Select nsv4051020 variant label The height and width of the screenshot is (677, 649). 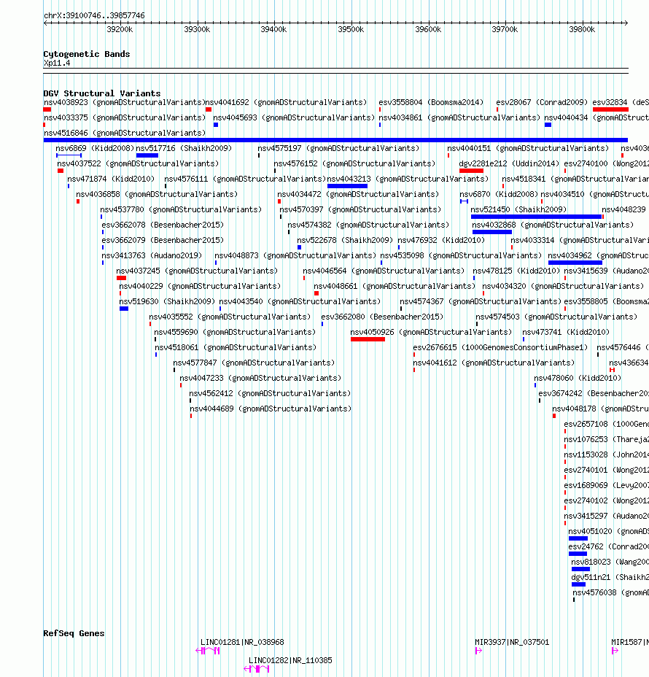click(x=608, y=532)
